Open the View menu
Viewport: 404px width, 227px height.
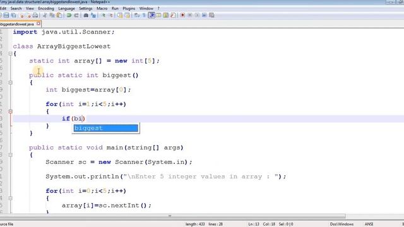pyautogui.click(x=30, y=8)
